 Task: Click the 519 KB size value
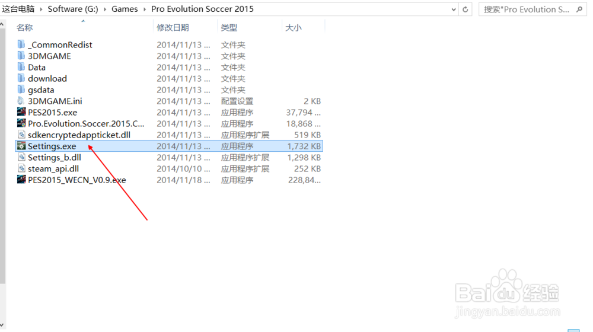tap(307, 135)
